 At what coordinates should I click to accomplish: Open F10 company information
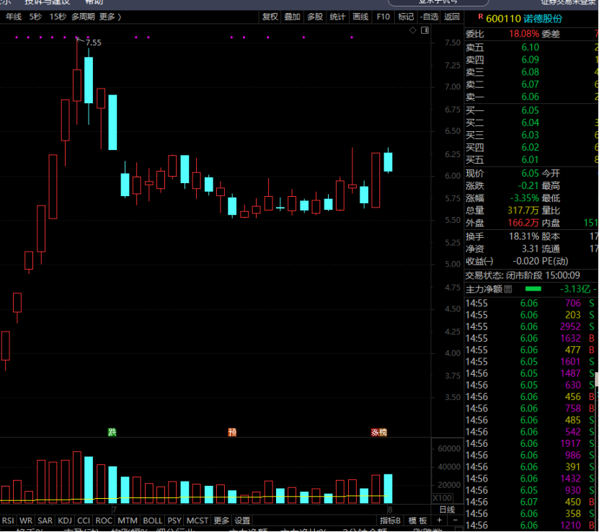(383, 17)
